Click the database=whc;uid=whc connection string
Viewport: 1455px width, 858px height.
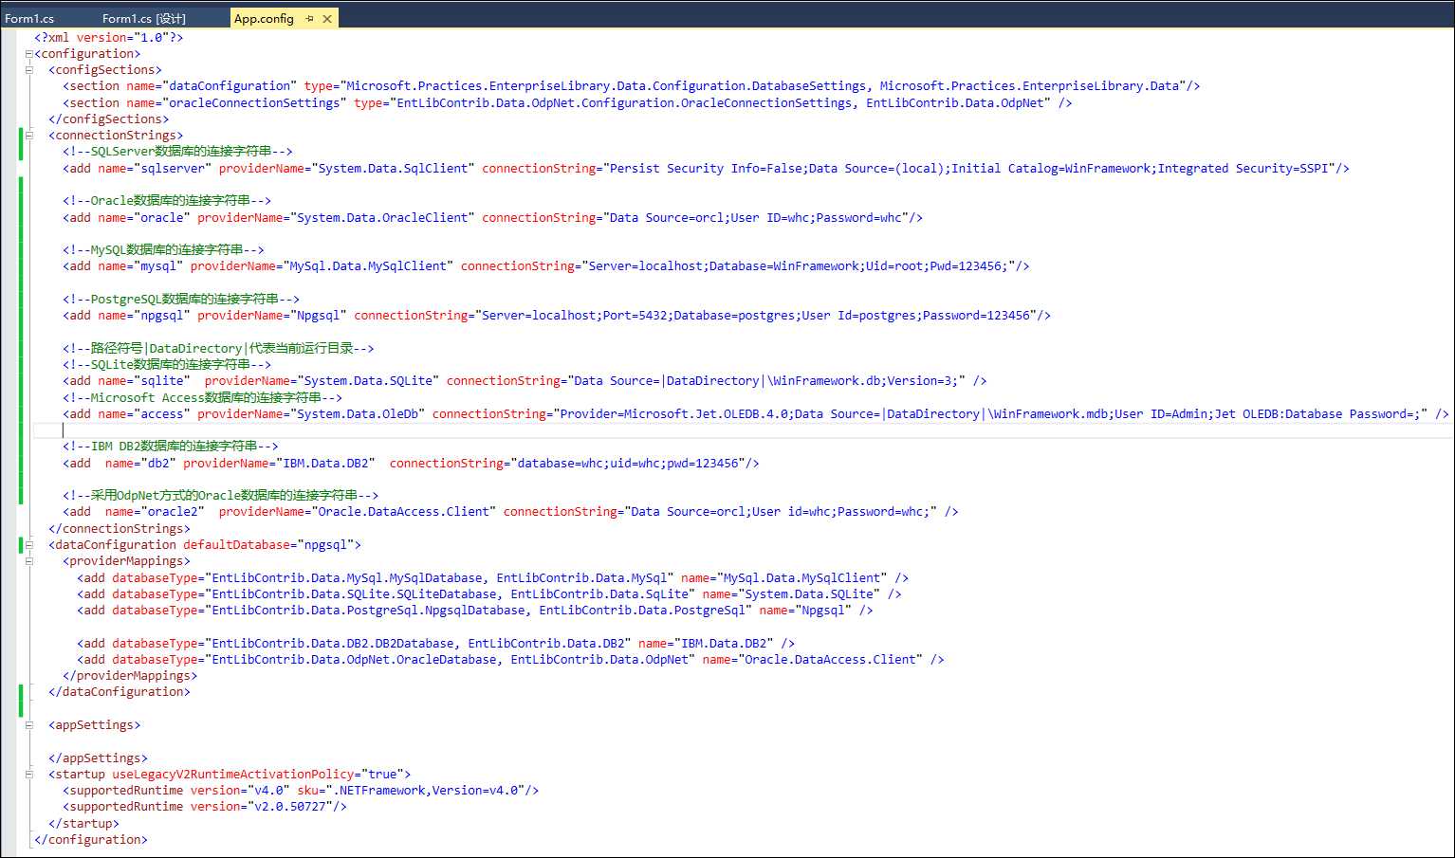tap(628, 464)
